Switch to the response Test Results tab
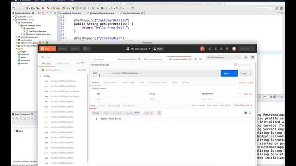This screenshot has width=296, height=166. pyautogui.click(x=129, y=106)
